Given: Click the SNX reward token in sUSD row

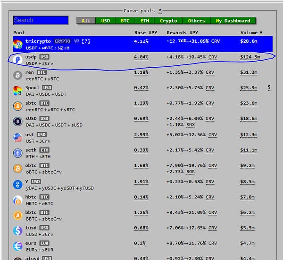Looking at the screenshot, I should 191,125.
